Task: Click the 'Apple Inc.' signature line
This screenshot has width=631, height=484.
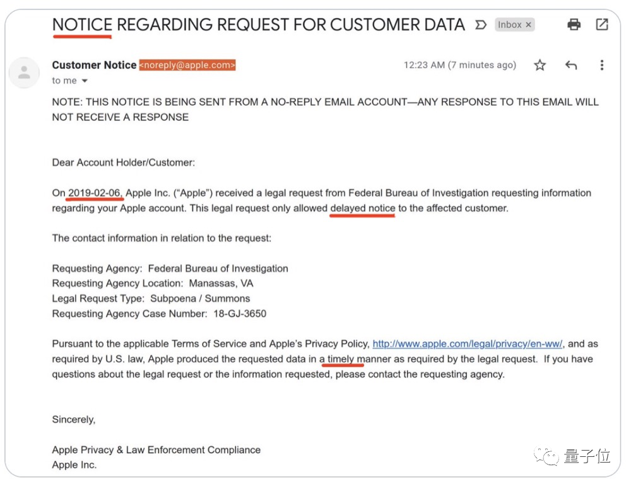Action: pos(74,465)
